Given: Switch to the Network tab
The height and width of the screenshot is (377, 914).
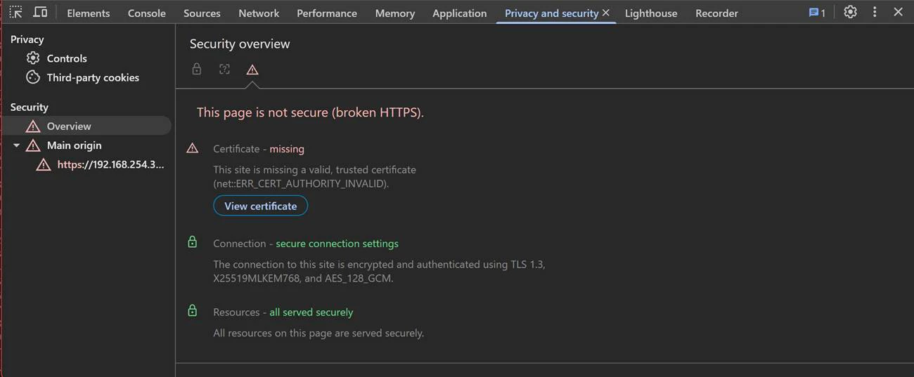Looking at the screenshot, I should click(x=259, y=13).
